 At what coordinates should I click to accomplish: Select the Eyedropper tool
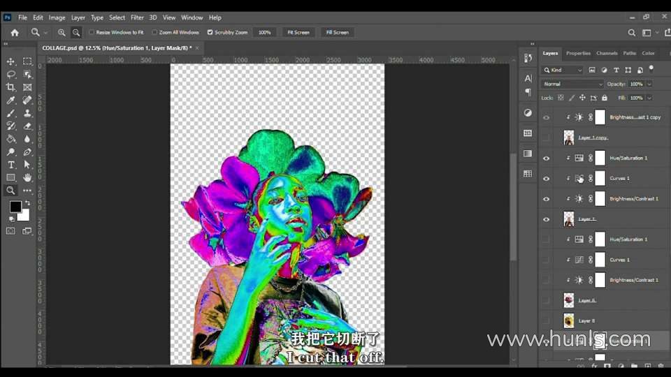(10, 100)
